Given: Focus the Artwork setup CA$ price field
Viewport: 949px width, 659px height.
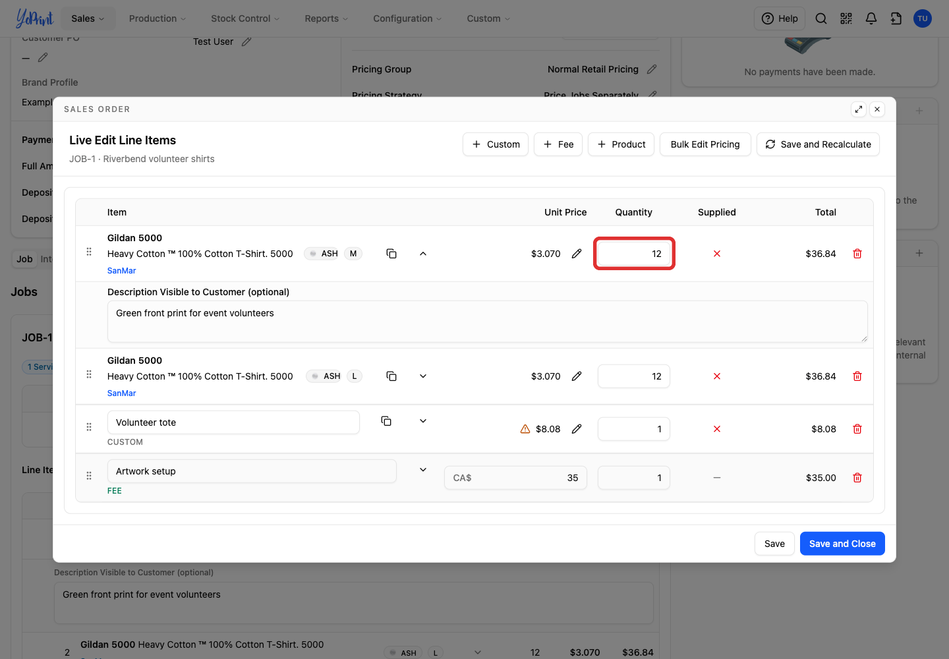Looking at the screenshot, I should 515,478.
